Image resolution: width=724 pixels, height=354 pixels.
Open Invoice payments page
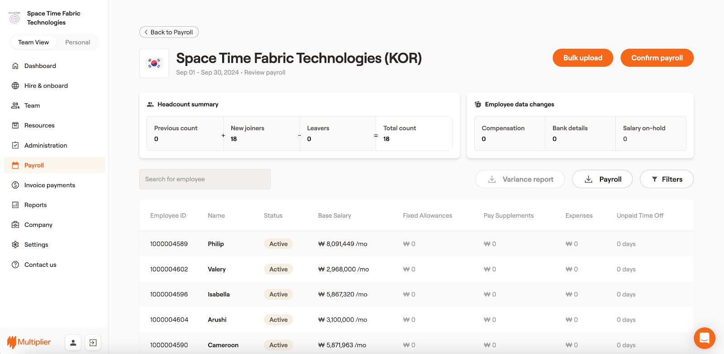pyautogui.click(x=54, y=185)
